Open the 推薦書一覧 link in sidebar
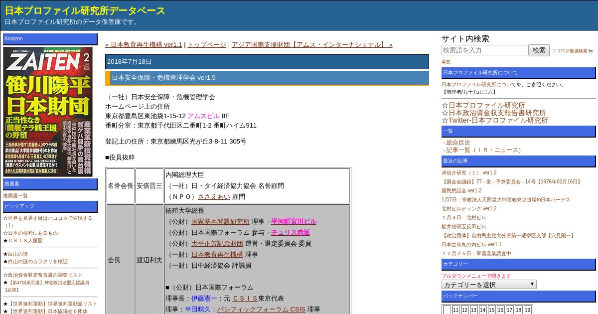 click(x=15, y=196)
